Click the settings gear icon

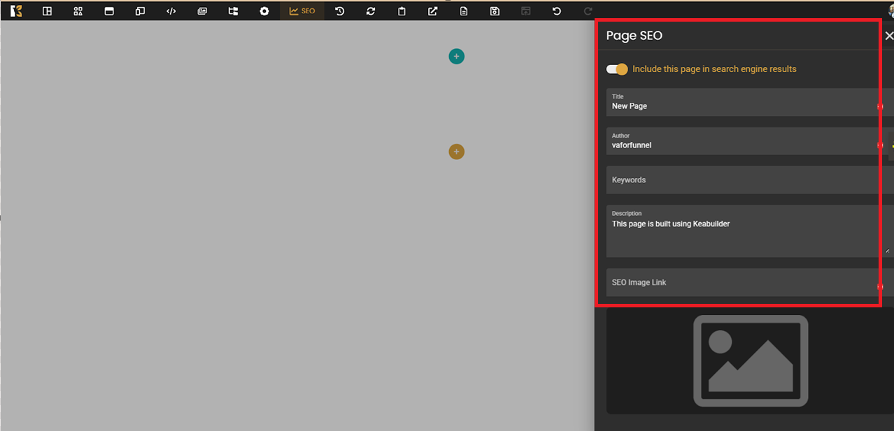[264, 11]
